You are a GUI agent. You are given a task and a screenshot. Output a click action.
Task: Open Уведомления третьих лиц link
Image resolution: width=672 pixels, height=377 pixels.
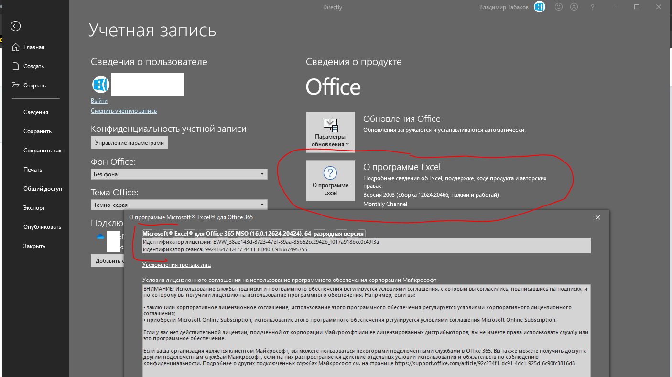(176, 264)
